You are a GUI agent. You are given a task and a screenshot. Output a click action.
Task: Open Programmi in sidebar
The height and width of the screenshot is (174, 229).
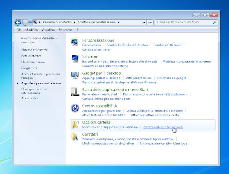tap(29, 68)
